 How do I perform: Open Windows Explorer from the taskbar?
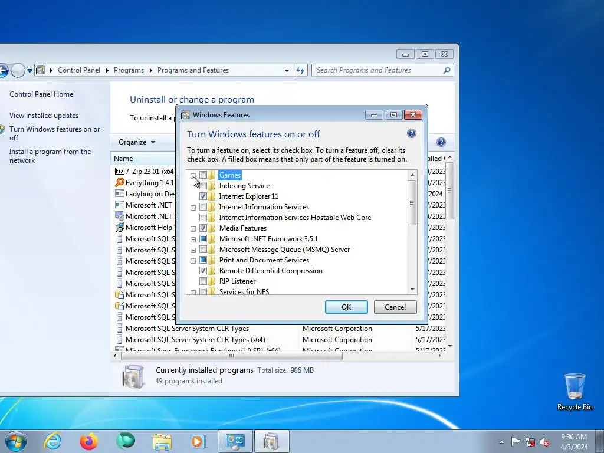click(x=162, y=441)
